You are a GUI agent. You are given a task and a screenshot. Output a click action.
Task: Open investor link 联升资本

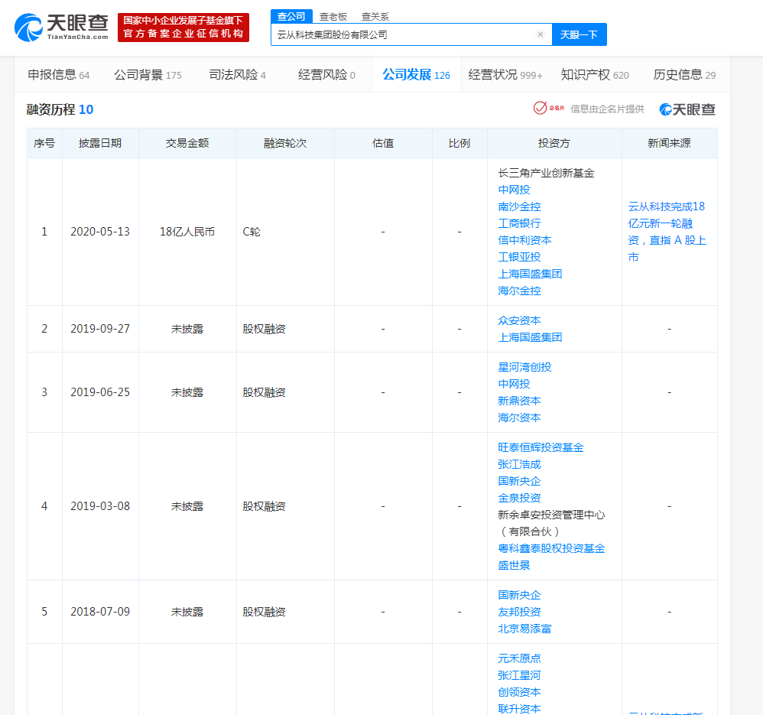[519, 709]
